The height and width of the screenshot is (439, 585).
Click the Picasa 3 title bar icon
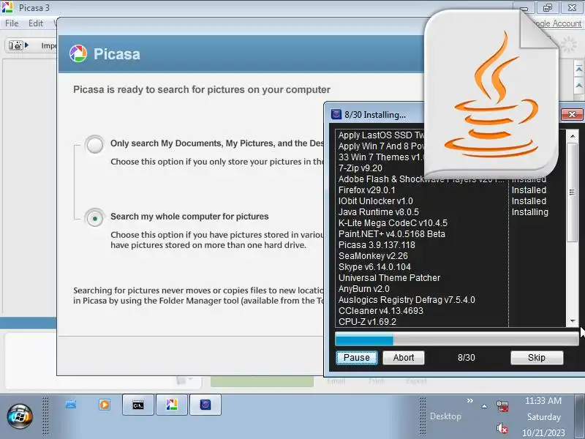(x=7, y=7)
